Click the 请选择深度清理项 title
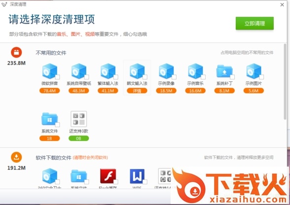290x205 pixels. (52, 19)
